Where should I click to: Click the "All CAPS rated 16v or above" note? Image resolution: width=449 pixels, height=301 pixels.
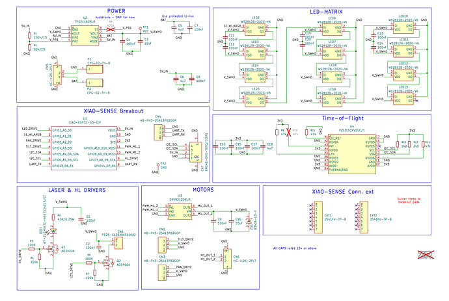click(x=295, y=248)
